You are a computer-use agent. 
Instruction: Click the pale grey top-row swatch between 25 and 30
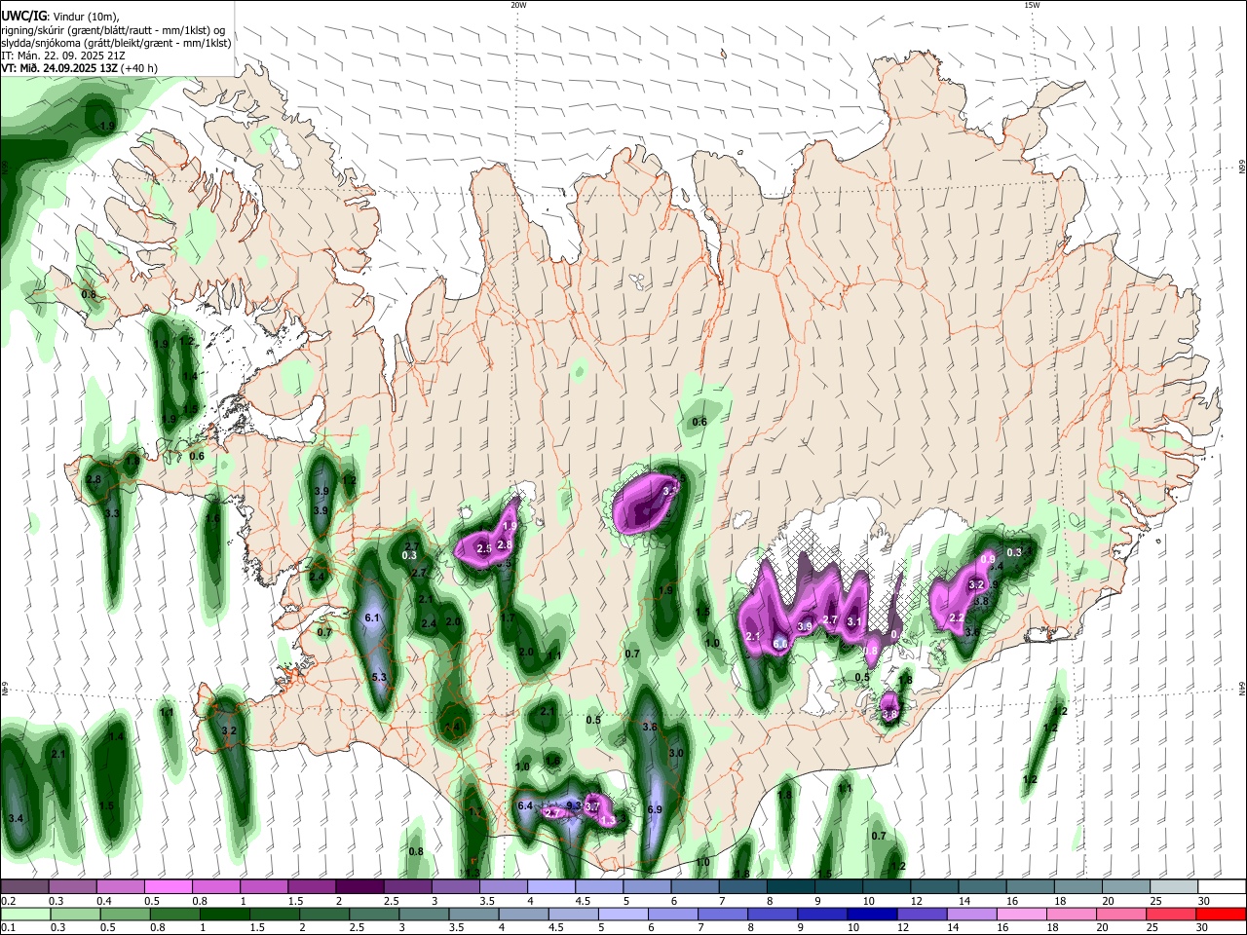pyautogui.click(x=1173, y=886)
